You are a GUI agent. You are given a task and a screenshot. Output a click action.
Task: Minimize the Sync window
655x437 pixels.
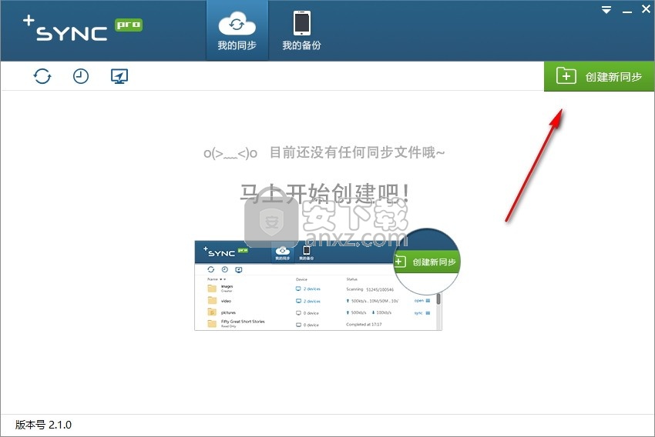coord(626,10)
